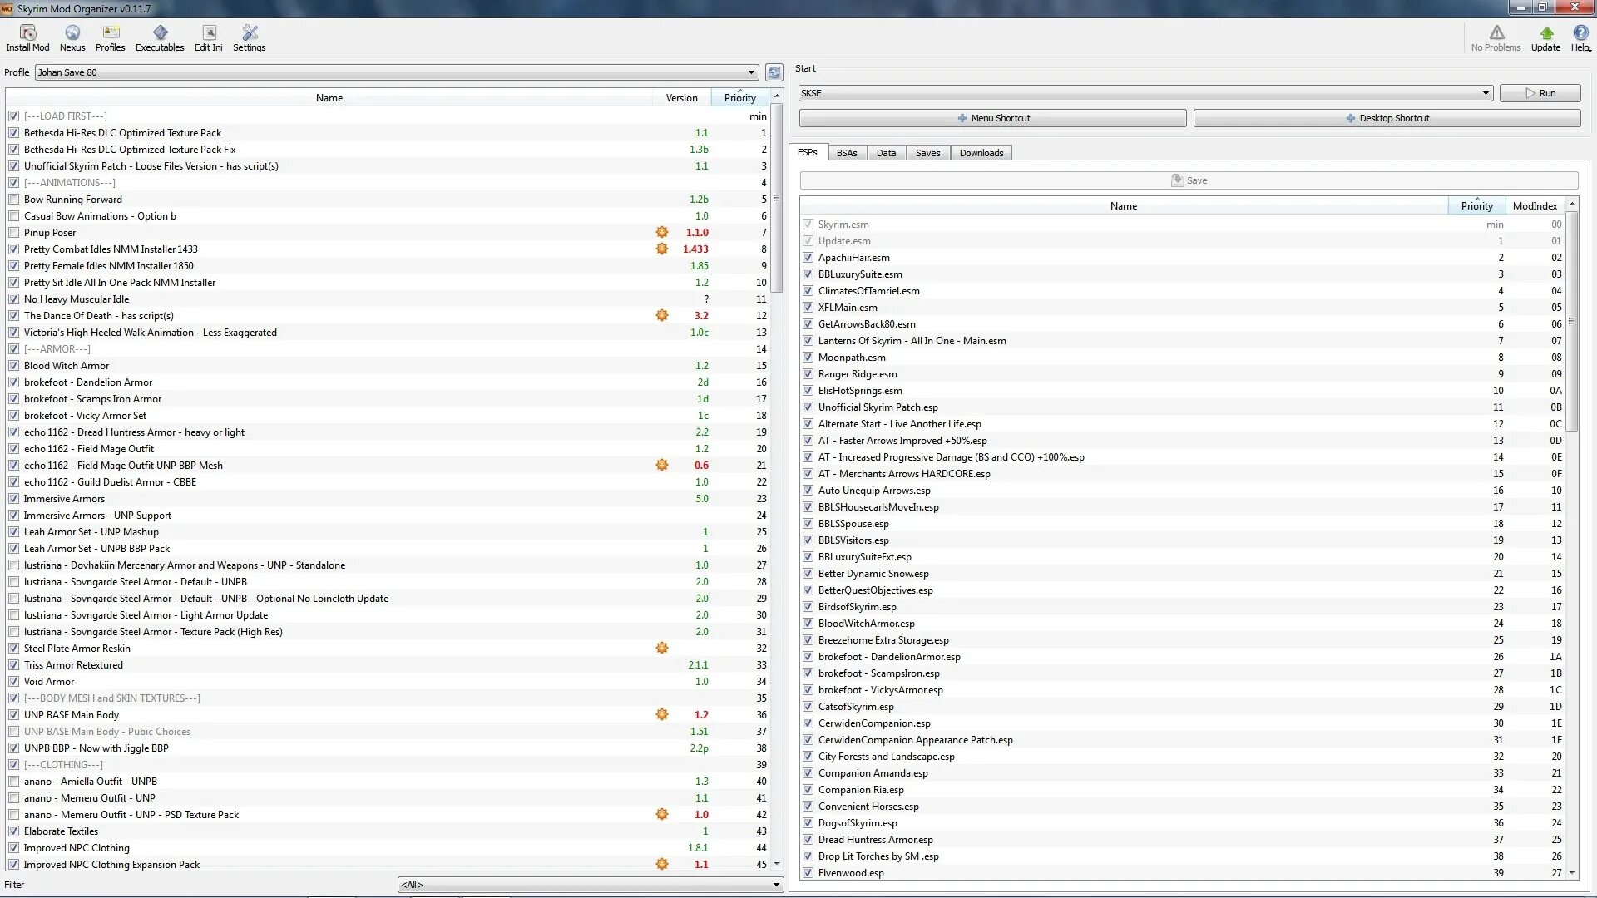Screen dimensions: 1597x898
Task: Switch to the Saves tab
Action: click(x=928, y=153)
